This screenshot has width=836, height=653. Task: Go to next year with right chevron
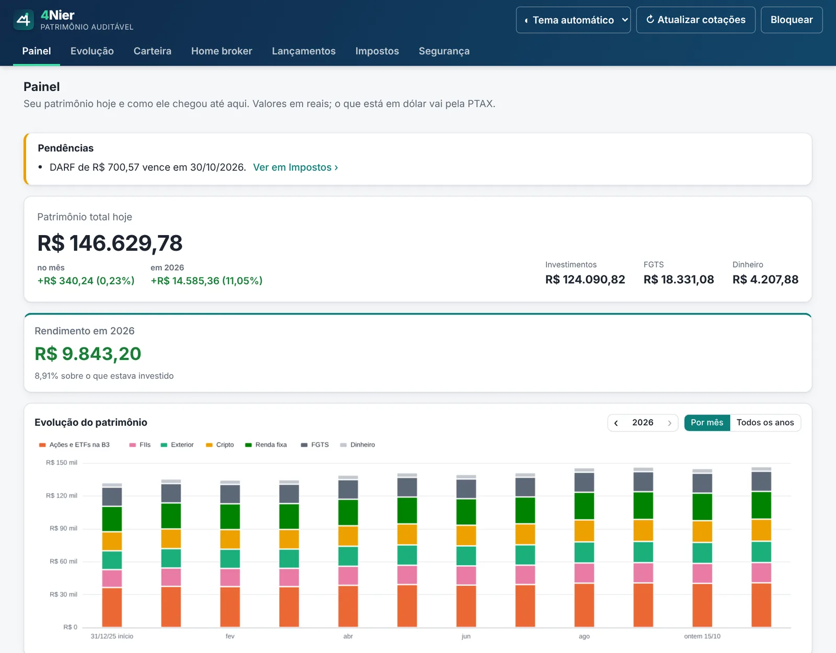coord(669,423)
